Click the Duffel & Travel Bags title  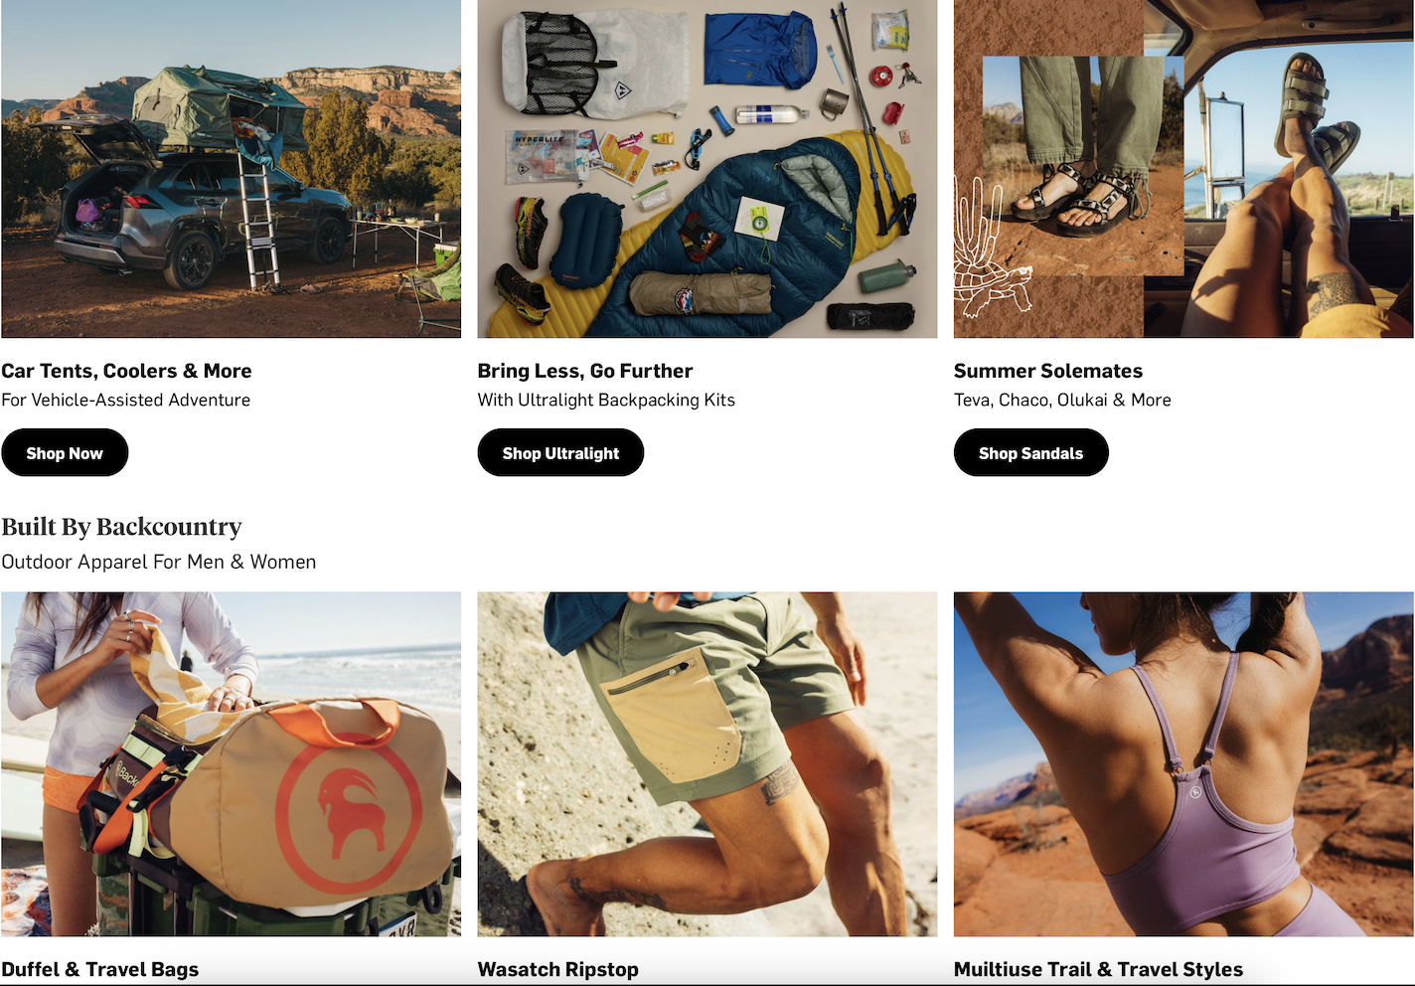pyautogui.click(x=99, y=969)
